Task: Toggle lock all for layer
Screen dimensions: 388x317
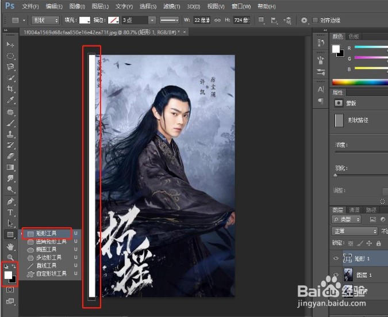Action: (378, 243)
